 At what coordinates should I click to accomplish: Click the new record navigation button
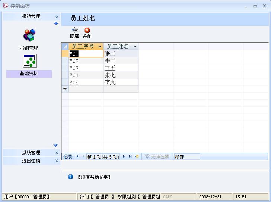point(137,156)
